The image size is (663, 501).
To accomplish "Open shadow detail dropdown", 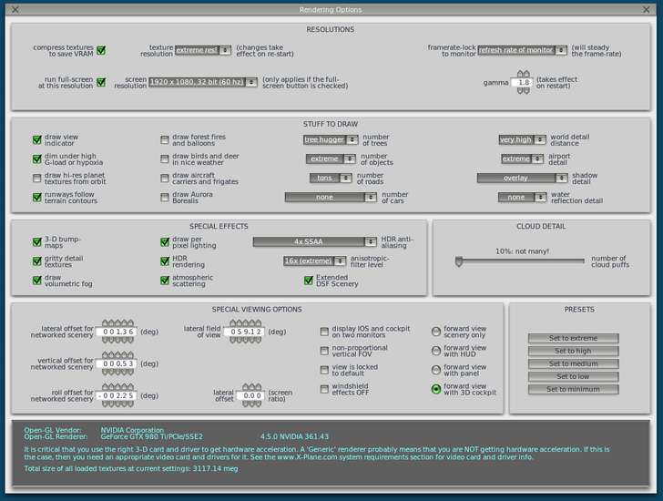I will pos(522,178).
